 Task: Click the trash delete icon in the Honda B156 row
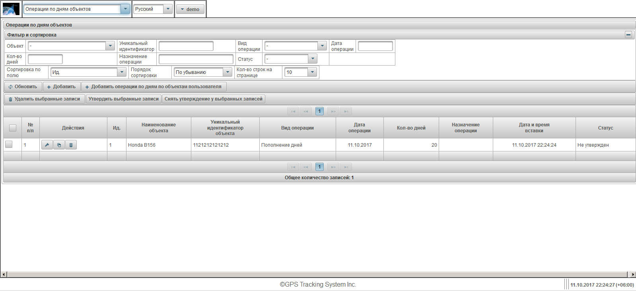click(x=71, y=145)
